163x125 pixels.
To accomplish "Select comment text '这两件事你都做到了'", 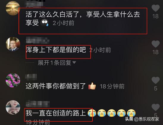I will coord(56,86).
